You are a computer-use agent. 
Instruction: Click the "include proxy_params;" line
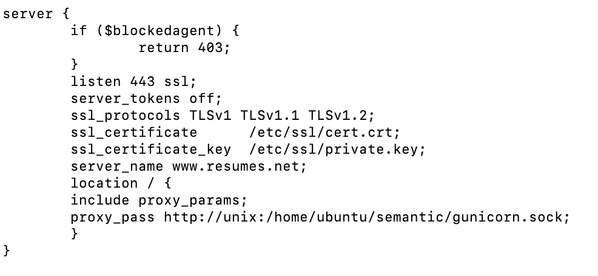[x=159, y=200]
